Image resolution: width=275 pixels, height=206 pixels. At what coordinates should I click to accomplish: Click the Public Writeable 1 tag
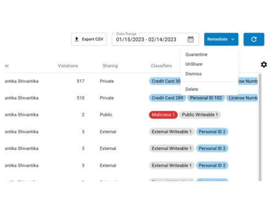[x=200, y=115]
